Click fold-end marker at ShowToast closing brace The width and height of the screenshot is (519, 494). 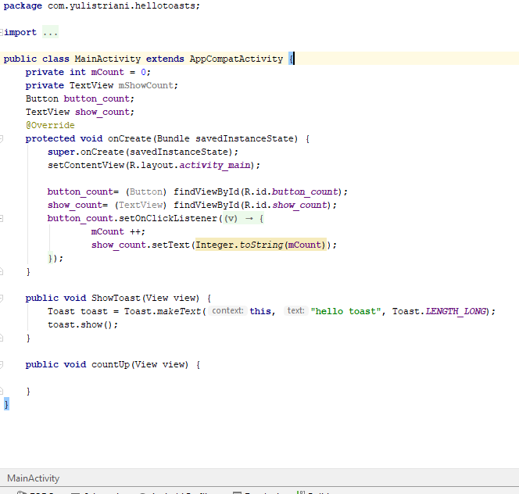[2, 338]
